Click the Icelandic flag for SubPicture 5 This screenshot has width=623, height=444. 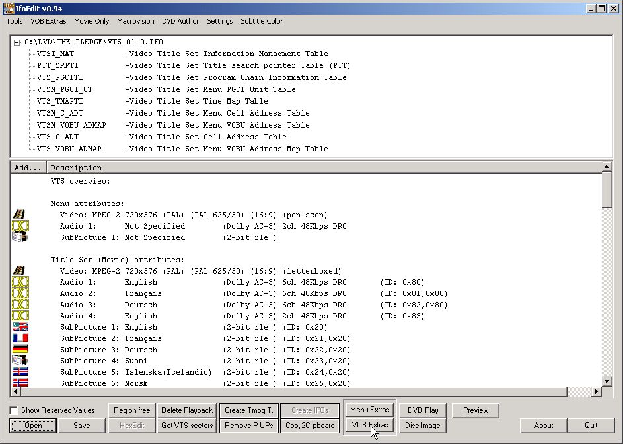point(20,372)
